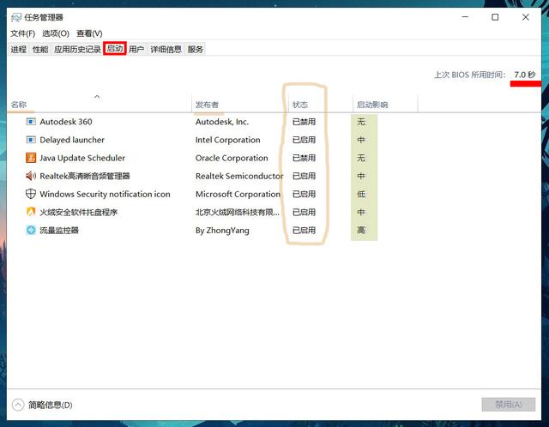Select the Delayed launcher icon
The width and height of the screenshot is (549, 427).
click(x=31, y=140)
